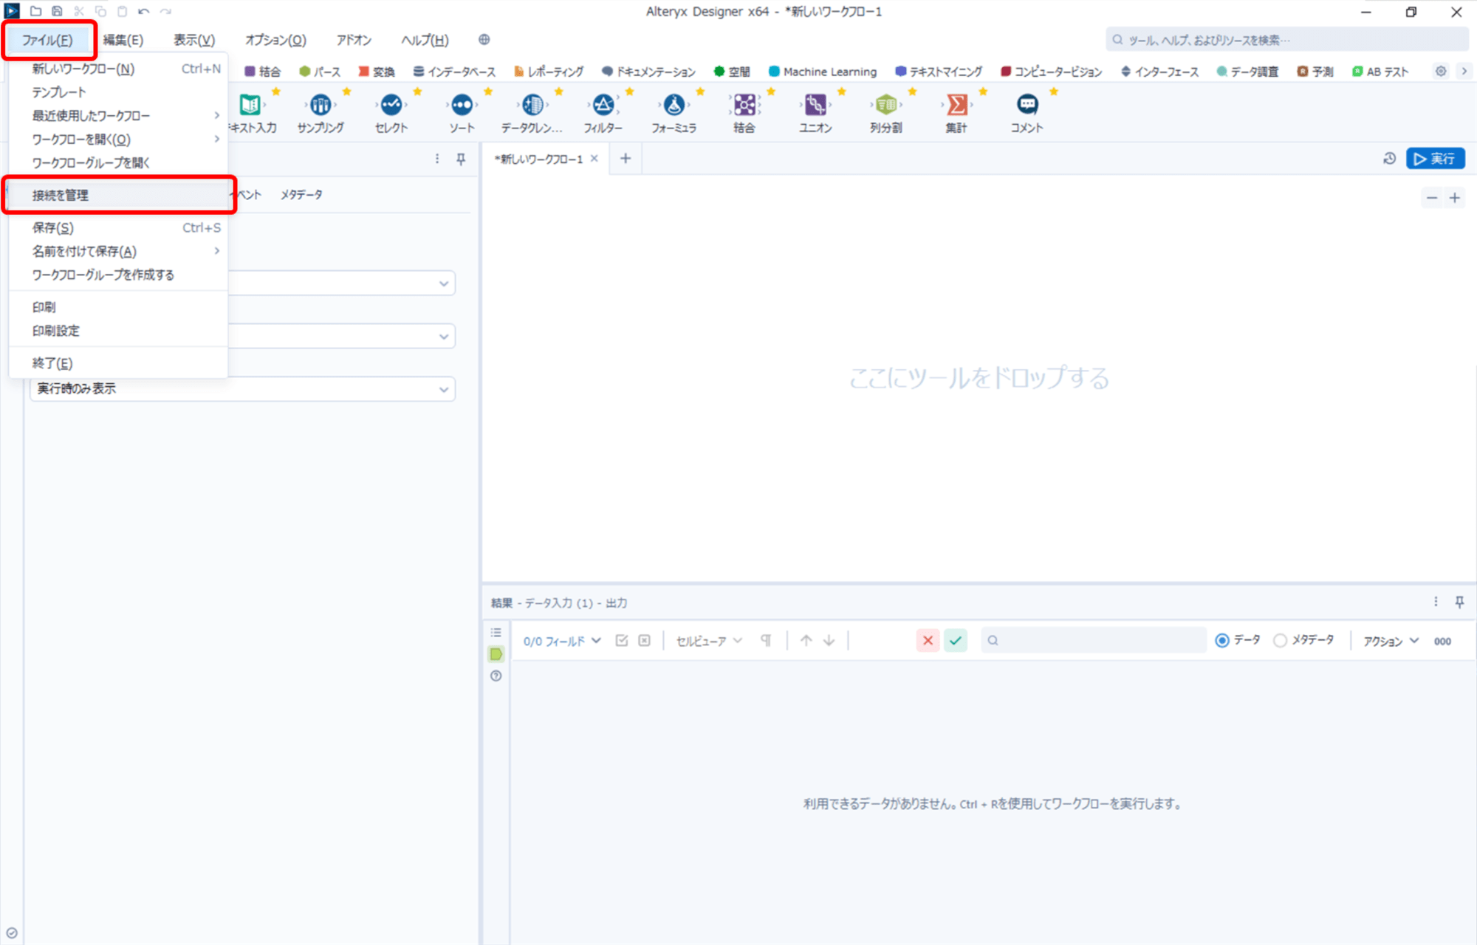Click the deselect-all fields icon
Image resolution: width=1477 pixels, height=945 pixels.
coord(645,641)
